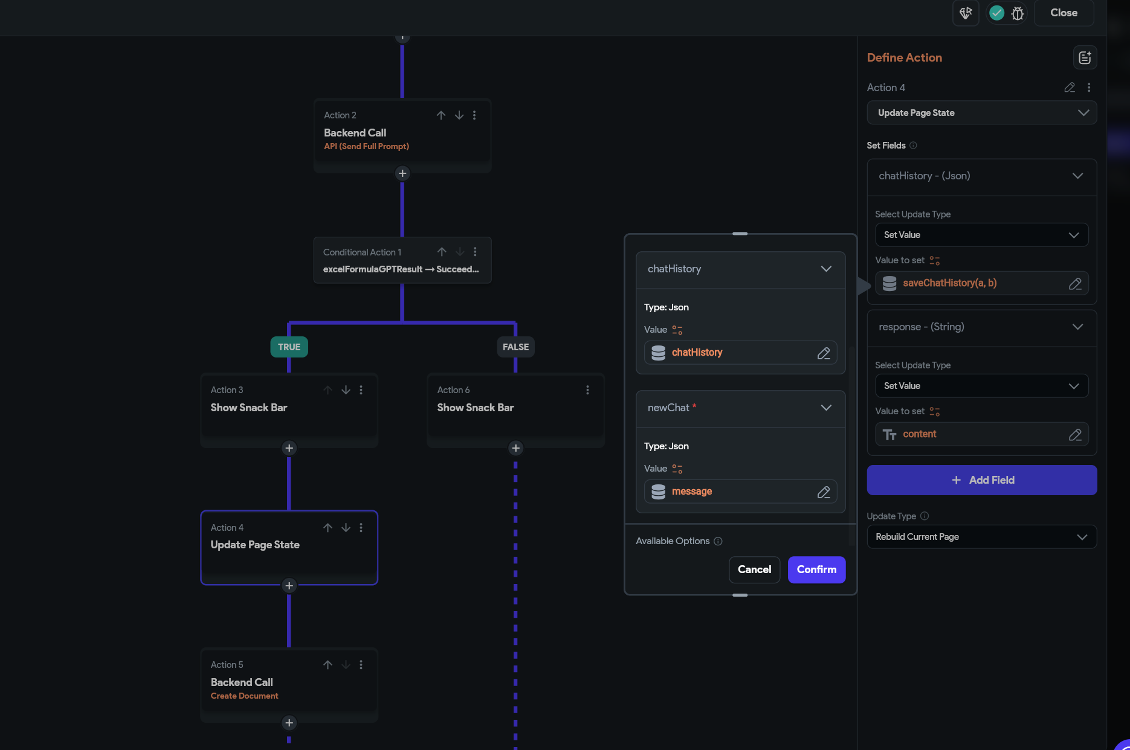This screenshot has width=1130, height=750.
Task: Open variable options icon next to newChat Value
Action: click(677, 469)
